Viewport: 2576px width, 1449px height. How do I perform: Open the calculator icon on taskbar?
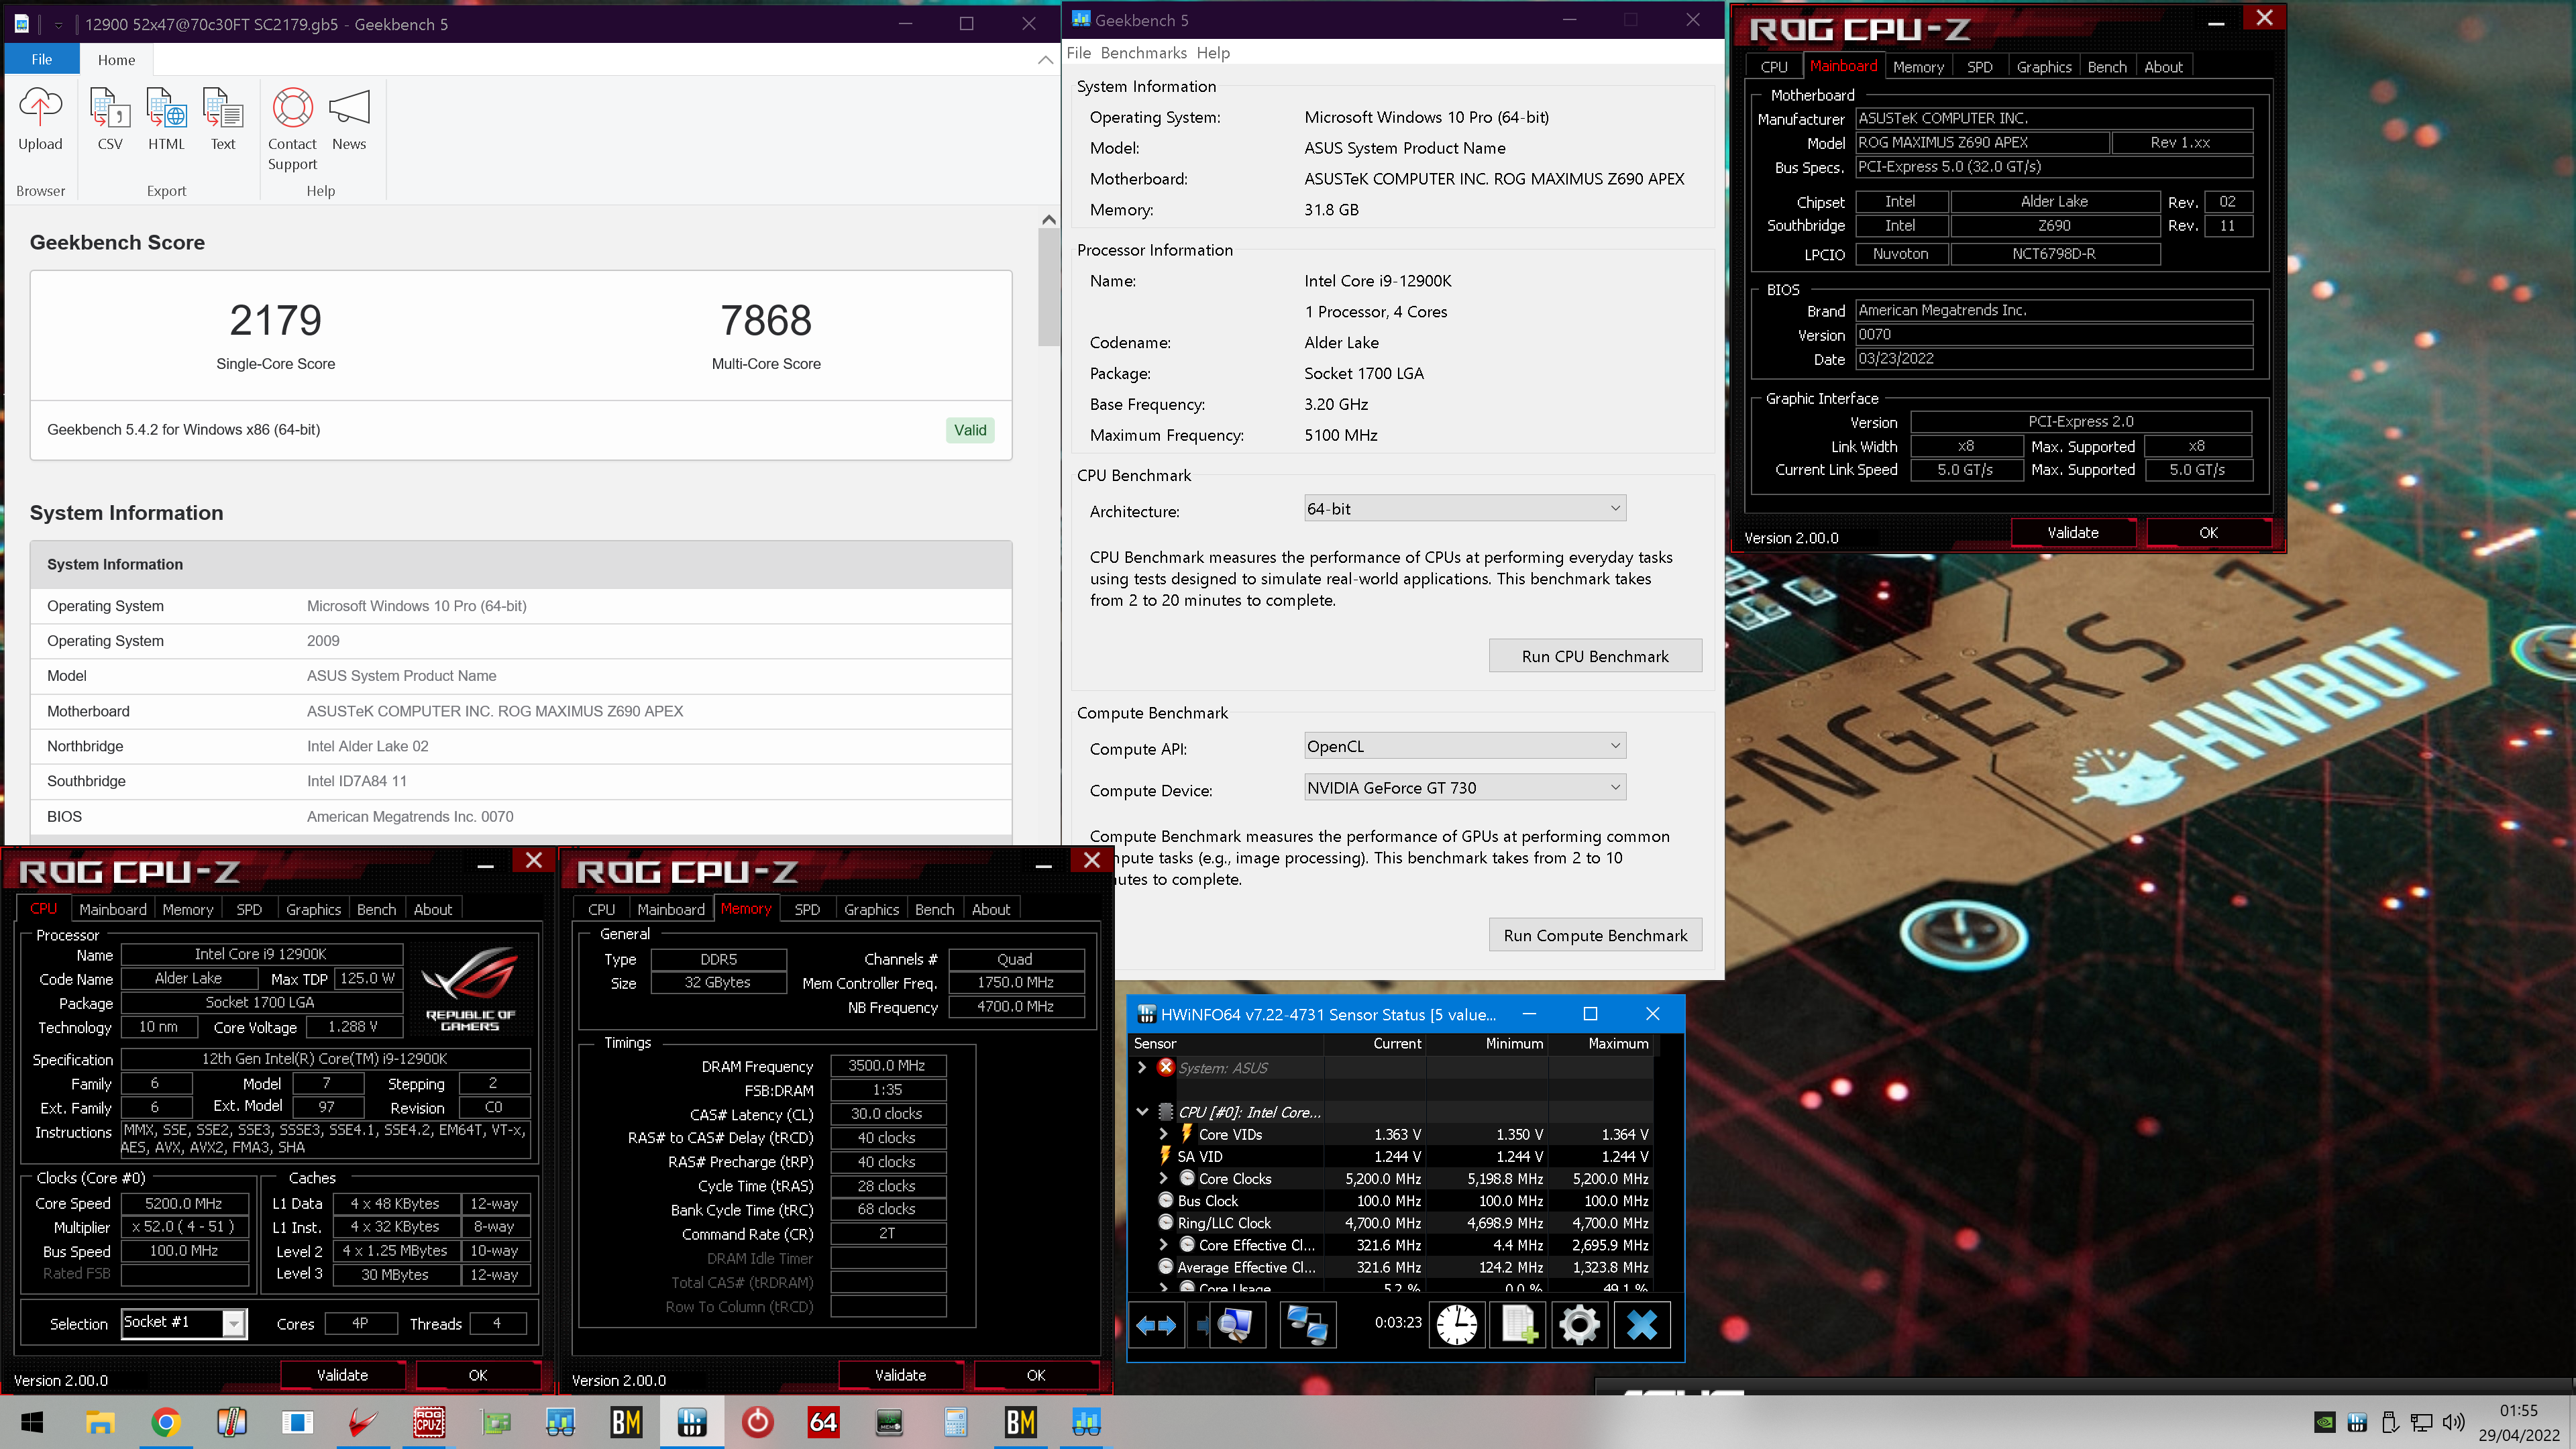955,1422
